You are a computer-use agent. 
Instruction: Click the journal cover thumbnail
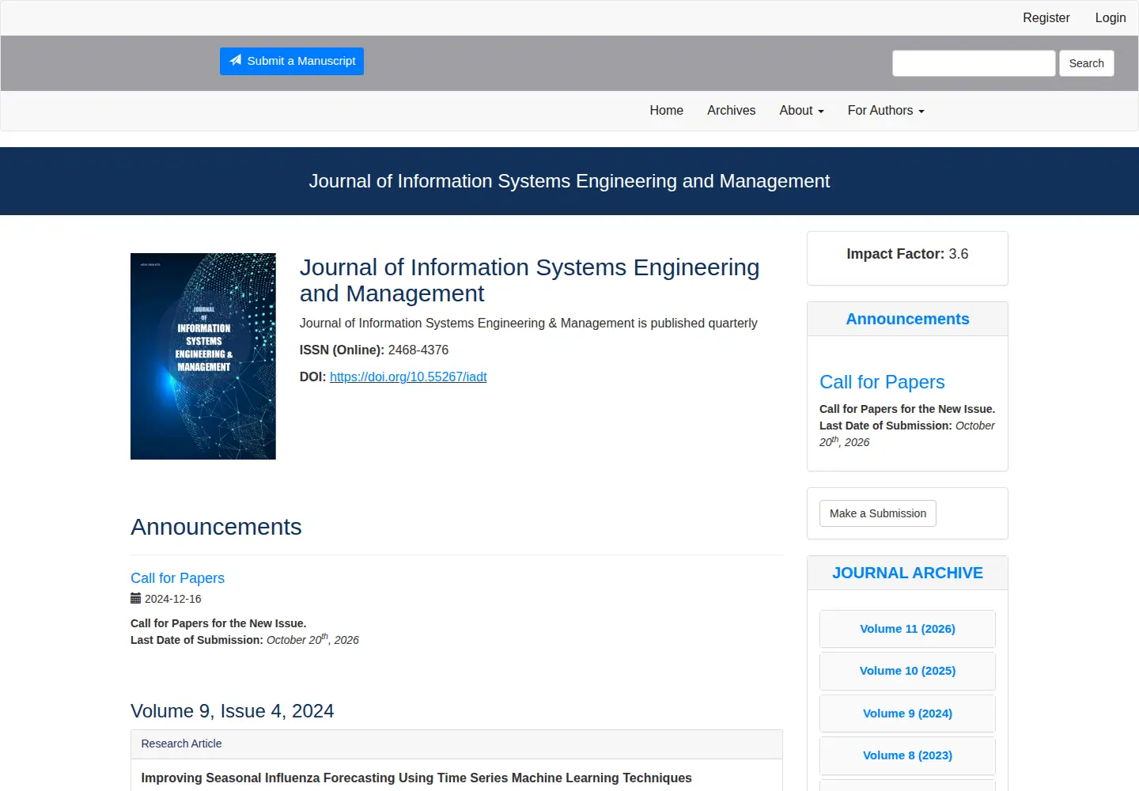pos(203,356)
